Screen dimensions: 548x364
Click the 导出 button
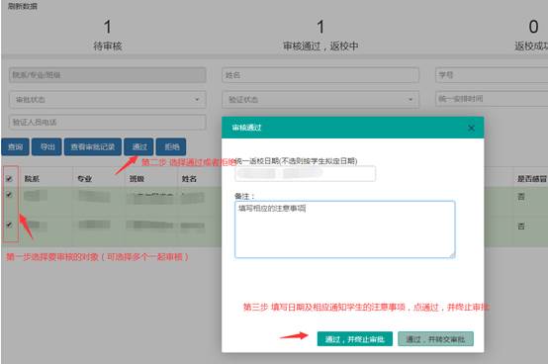46,146
